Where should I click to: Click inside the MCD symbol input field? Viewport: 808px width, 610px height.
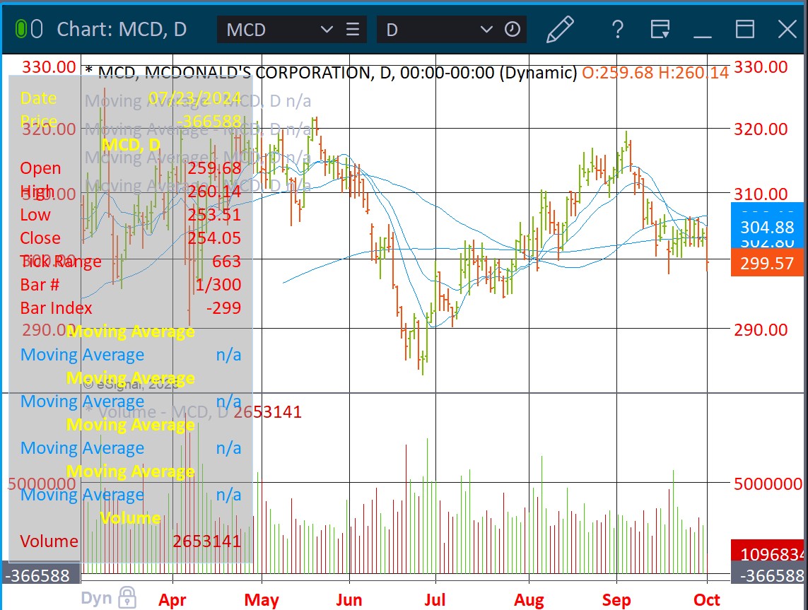pos(269,29)
